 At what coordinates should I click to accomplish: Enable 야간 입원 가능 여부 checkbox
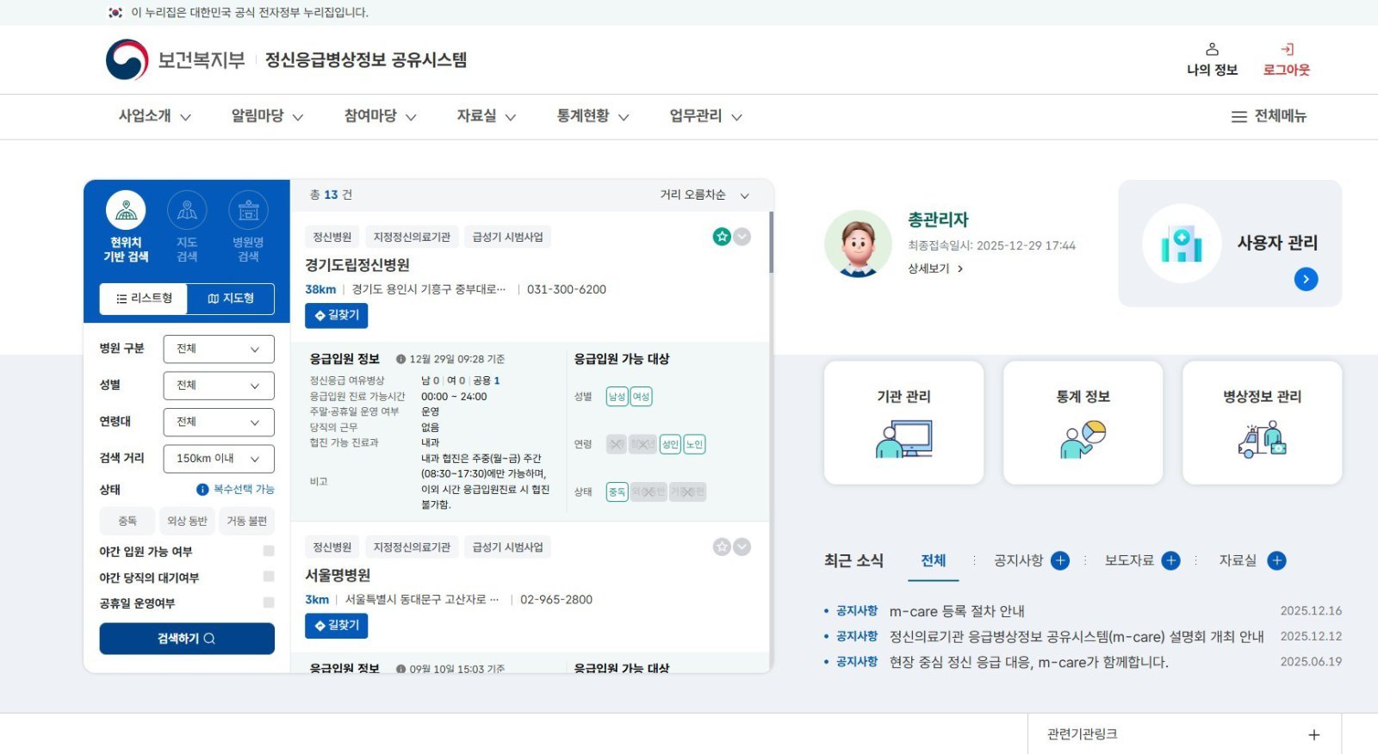(269, 551)
